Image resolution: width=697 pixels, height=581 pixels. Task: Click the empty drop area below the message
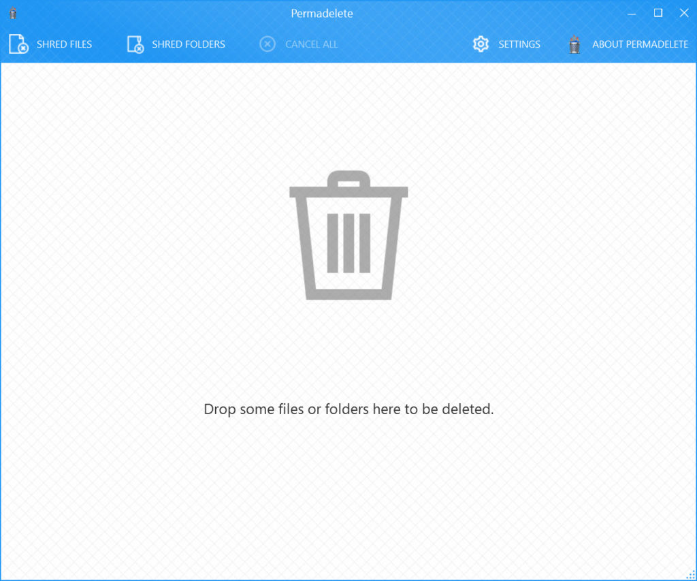coord(348,497)
